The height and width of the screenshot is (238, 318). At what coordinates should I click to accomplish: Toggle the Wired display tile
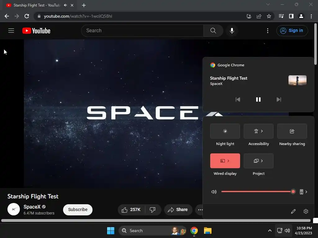(225, 161)
